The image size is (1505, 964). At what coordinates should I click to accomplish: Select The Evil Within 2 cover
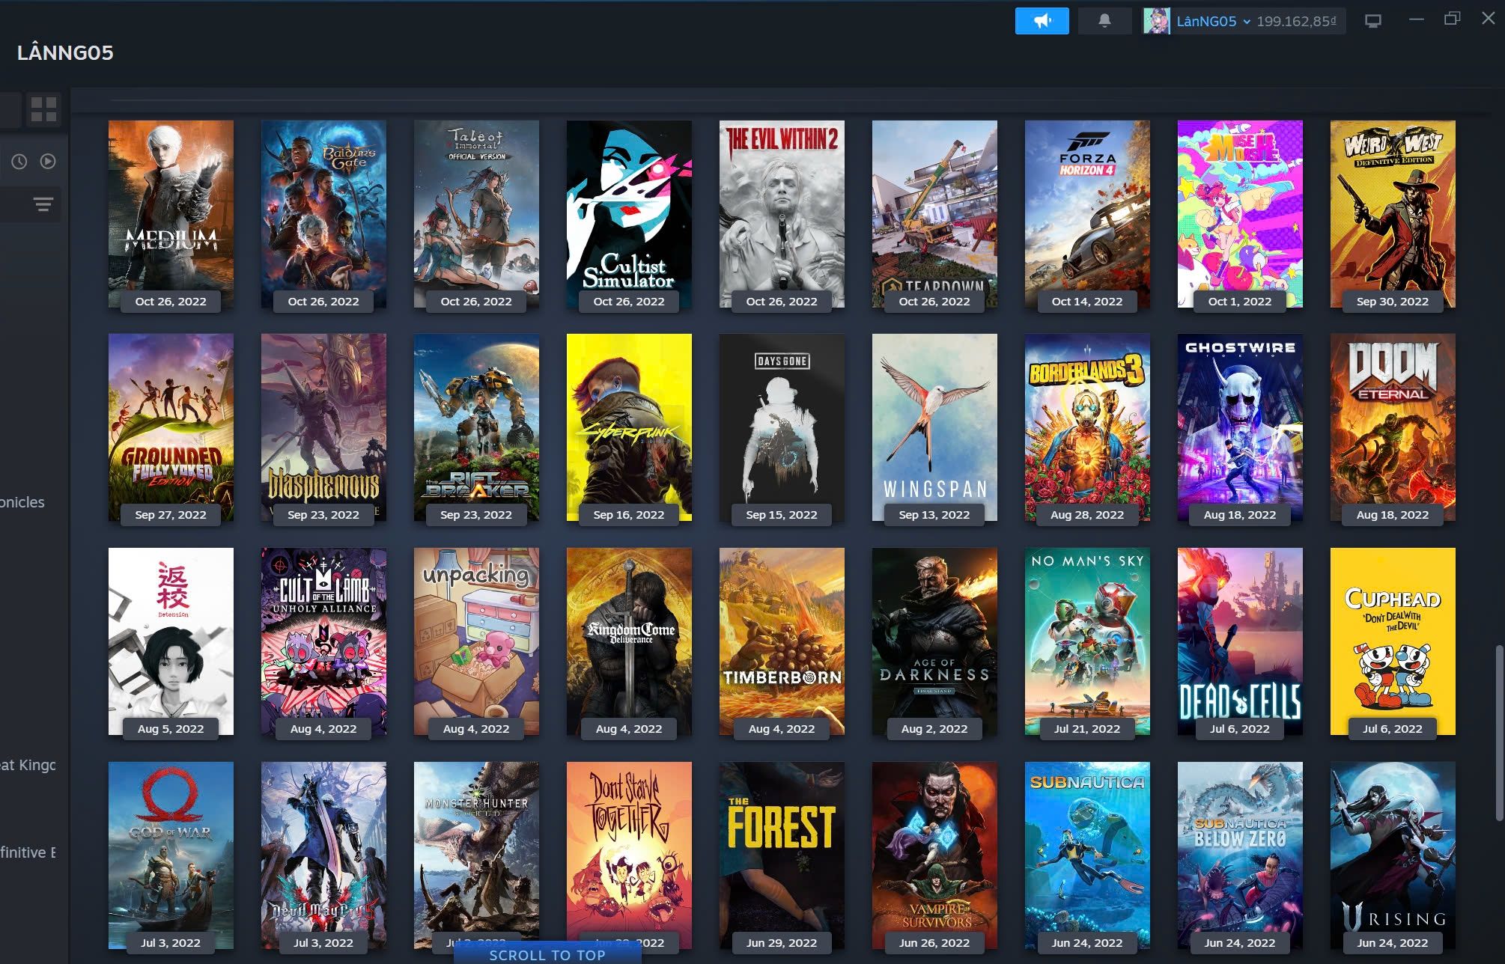(782, 214)
